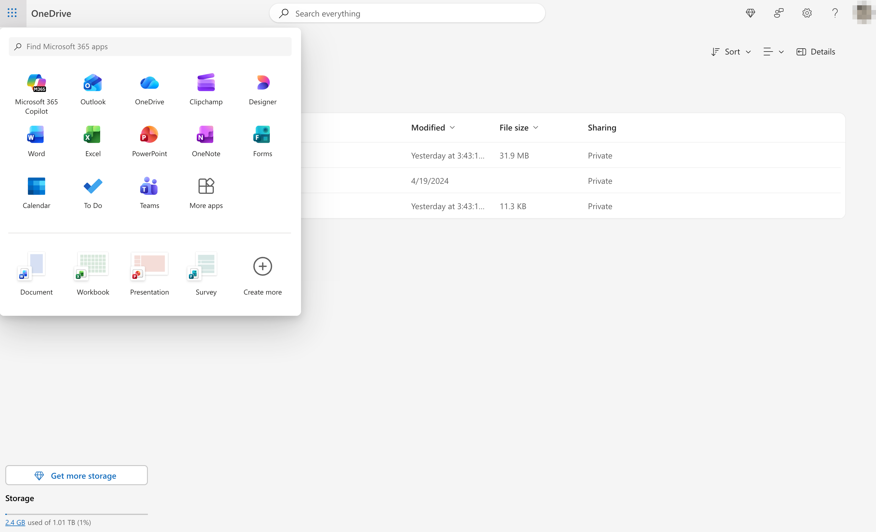Launch Microsoft Teams

point(149,193)
